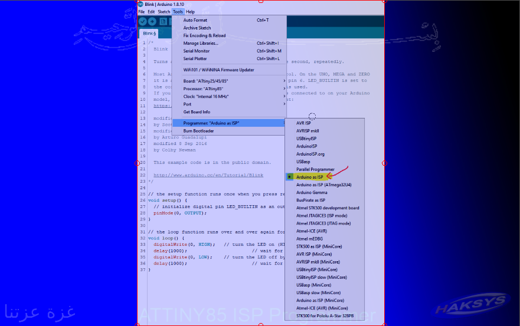
Task: Click digitalWrite(0, HIGH); code line
Action: (184, 245)
